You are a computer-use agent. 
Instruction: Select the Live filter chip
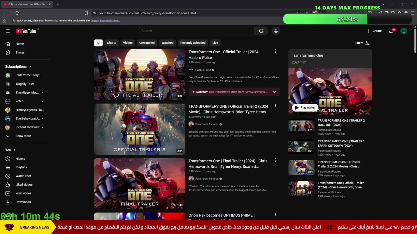pos(215,43)
